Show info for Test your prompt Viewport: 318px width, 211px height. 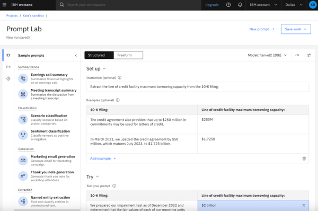coord(114,186)
